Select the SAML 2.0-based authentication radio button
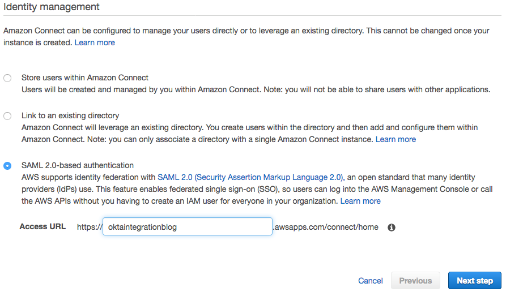 [7, 166]
